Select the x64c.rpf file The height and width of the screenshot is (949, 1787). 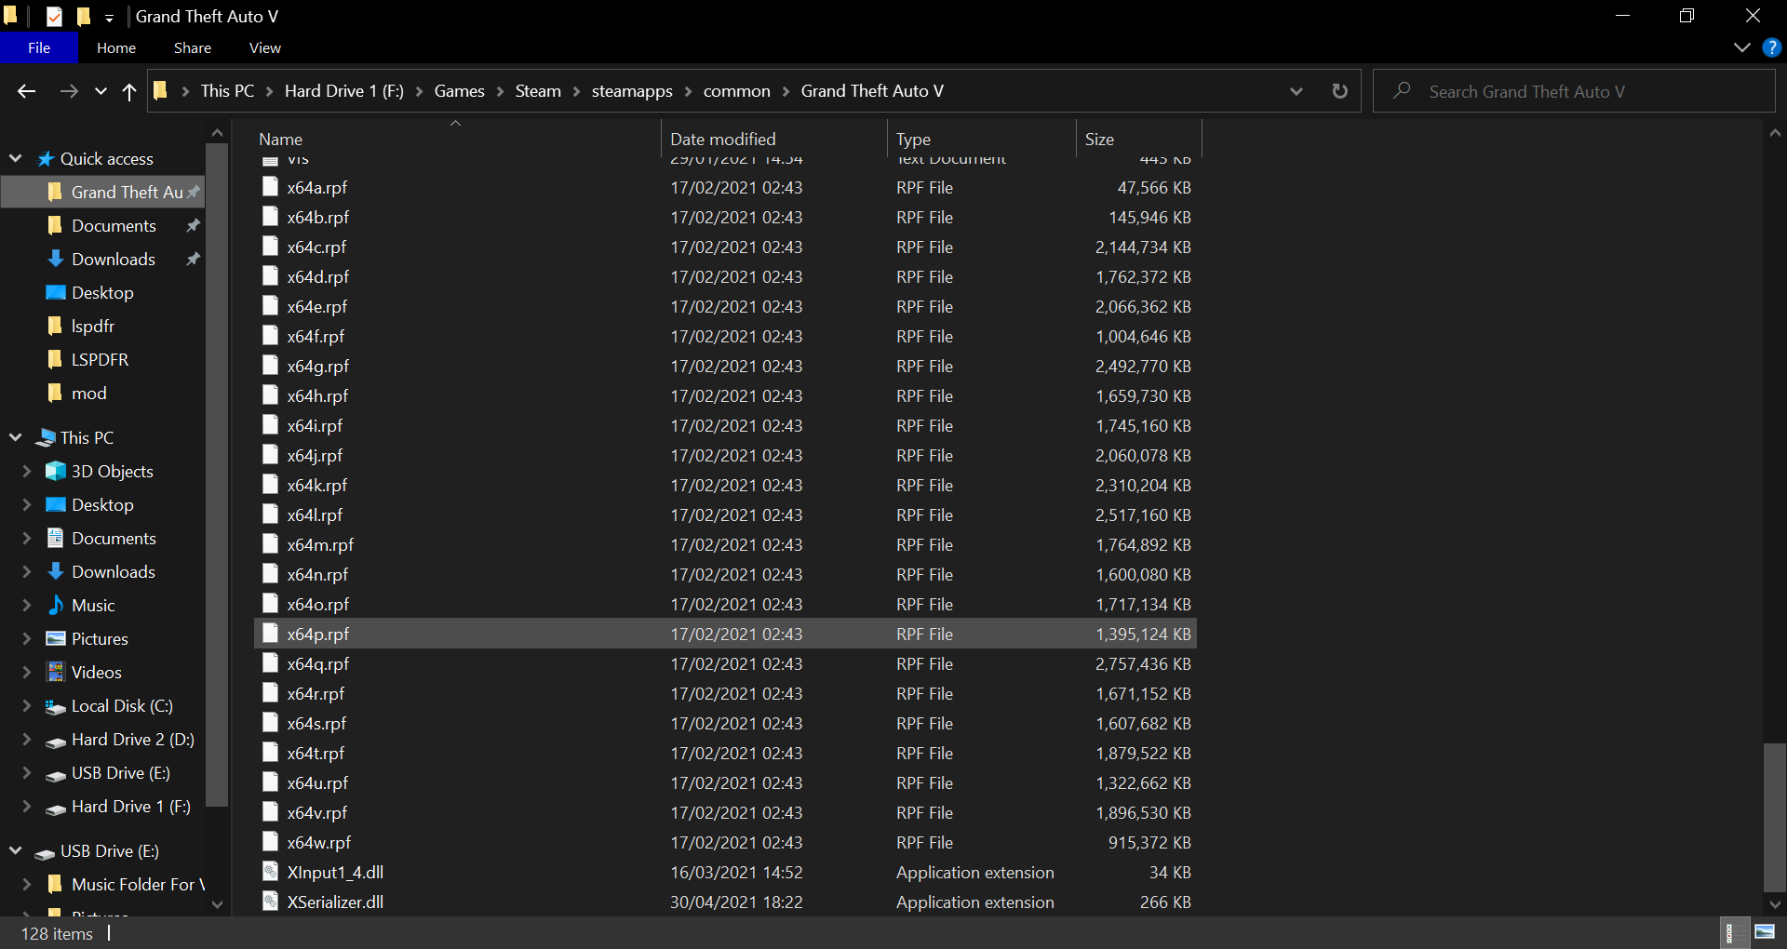316,247
